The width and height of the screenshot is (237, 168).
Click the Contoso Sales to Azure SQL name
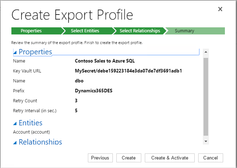click(x=105, y=61)
